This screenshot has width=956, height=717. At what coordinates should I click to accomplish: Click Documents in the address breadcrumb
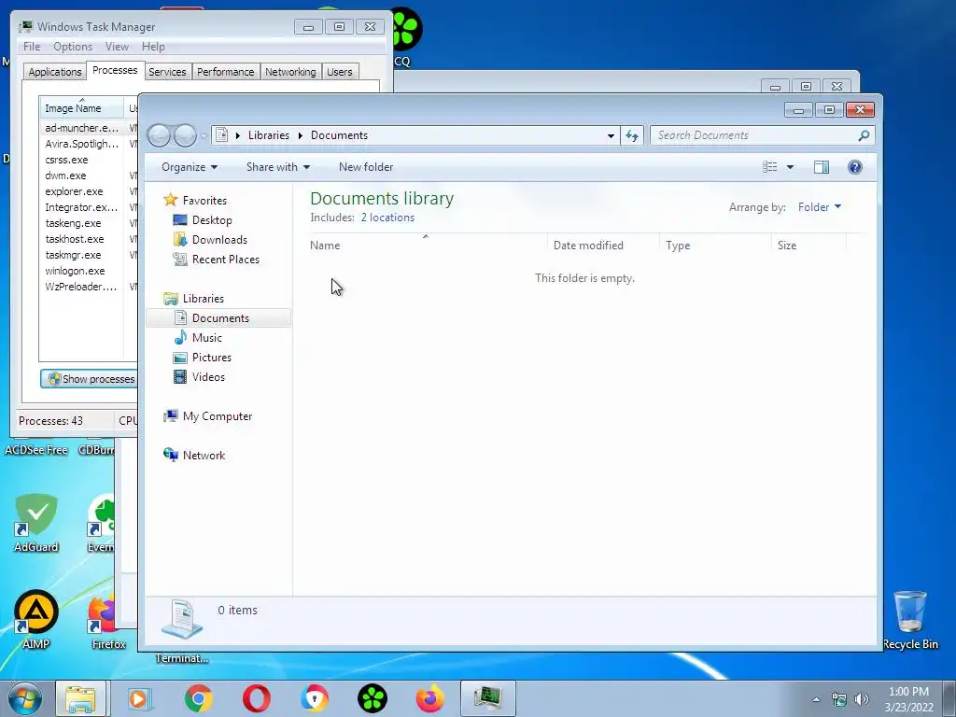click(x=339, y=135)
